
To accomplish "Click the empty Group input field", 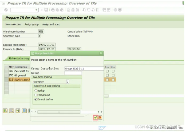I will (73, 73).
